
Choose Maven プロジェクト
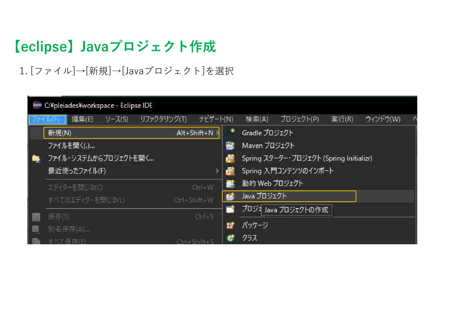tap(268, 146)
